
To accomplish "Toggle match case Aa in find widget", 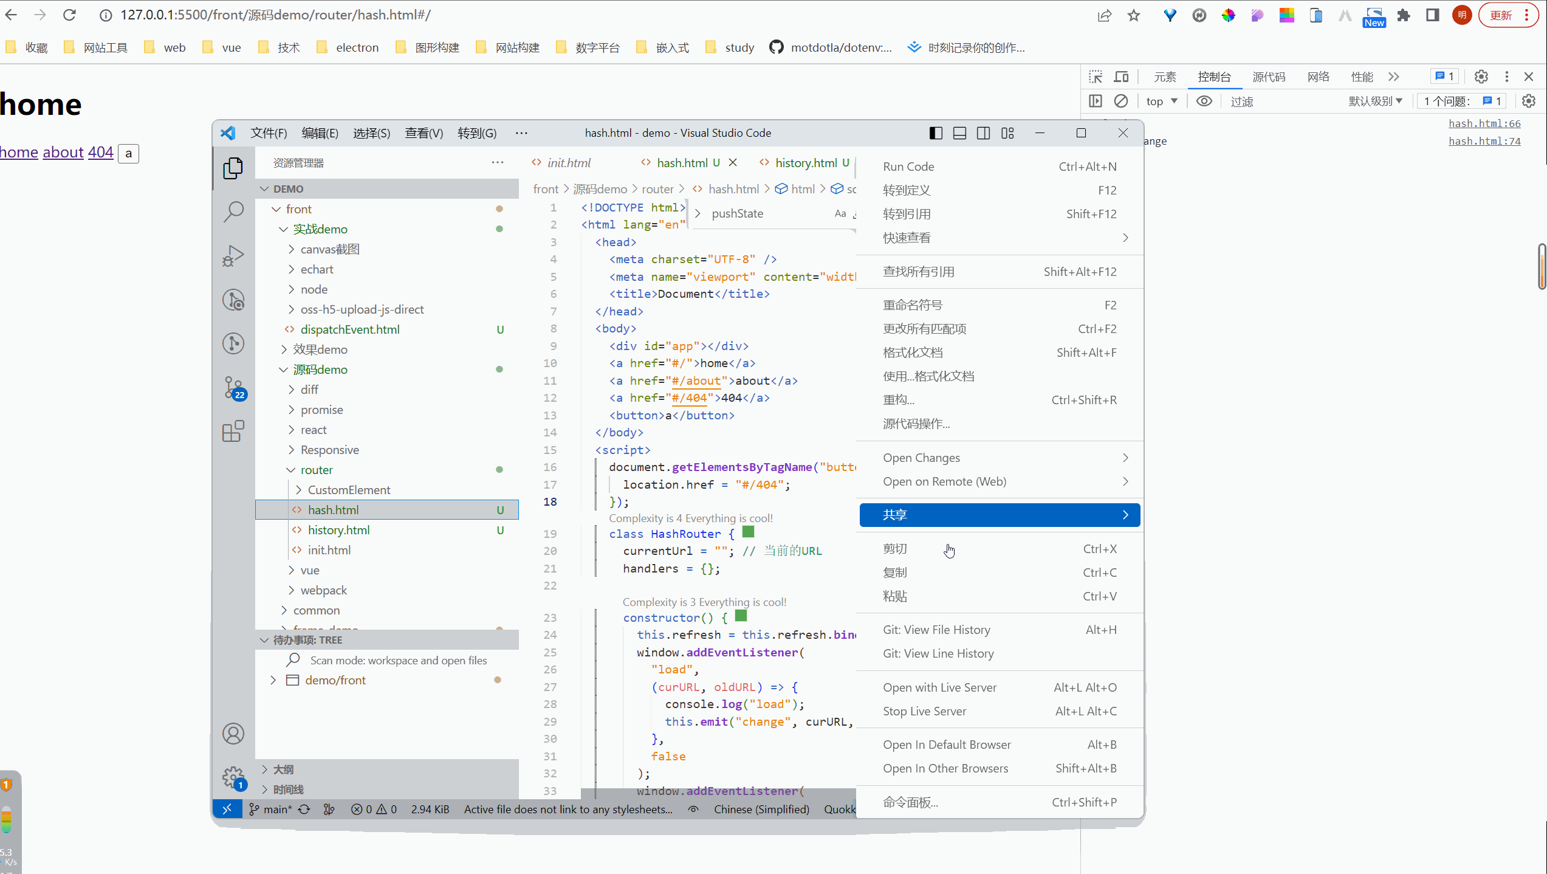I will pyautogui.click(x=840, y=213).
